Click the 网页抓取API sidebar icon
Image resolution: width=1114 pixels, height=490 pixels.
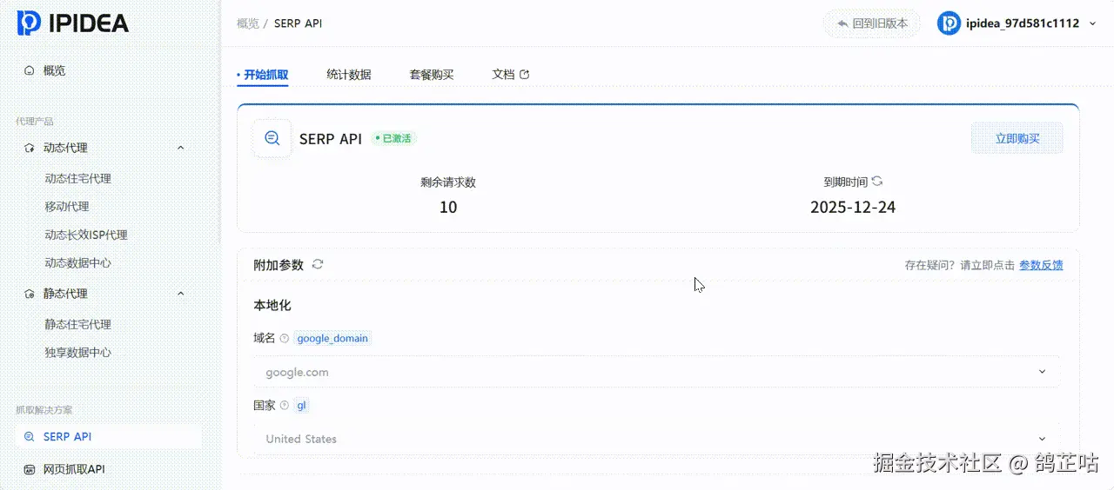(x=30, y=468)
